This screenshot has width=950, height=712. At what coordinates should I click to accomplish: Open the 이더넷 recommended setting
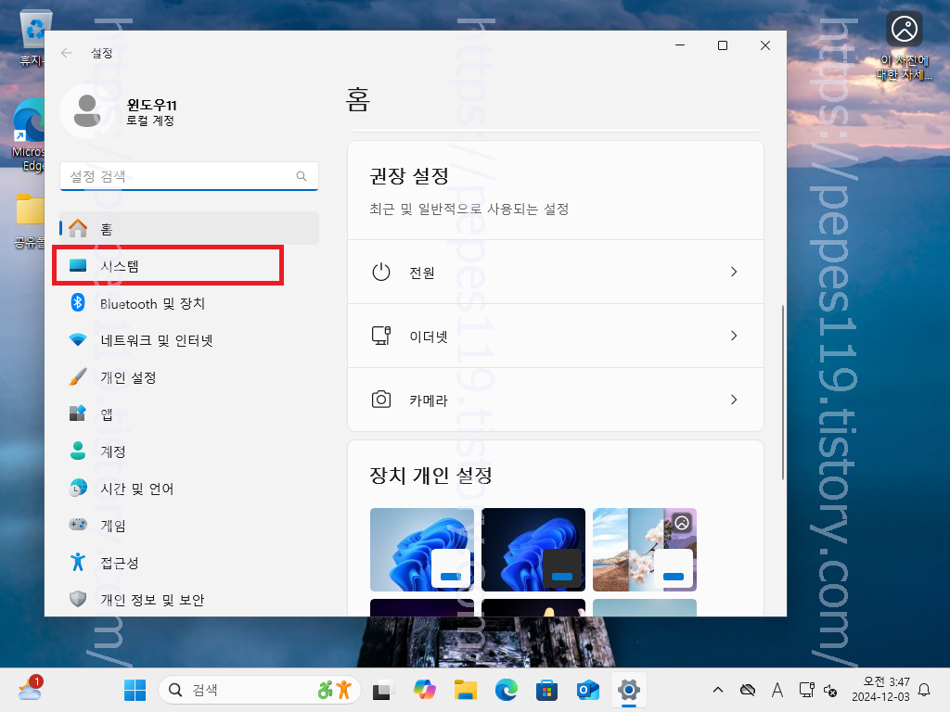click(556, 336)
